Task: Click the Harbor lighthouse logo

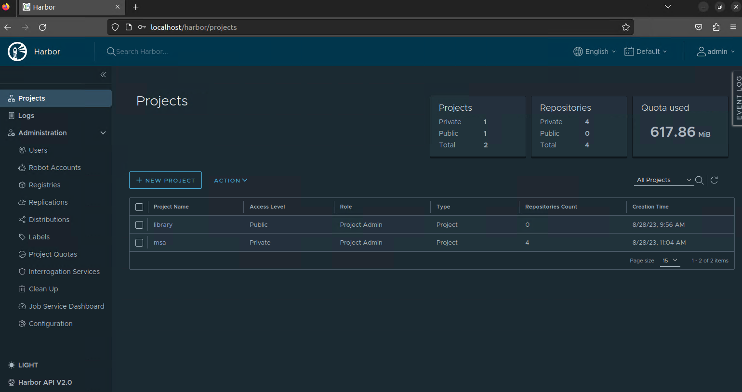Action: tap(17, 52)
